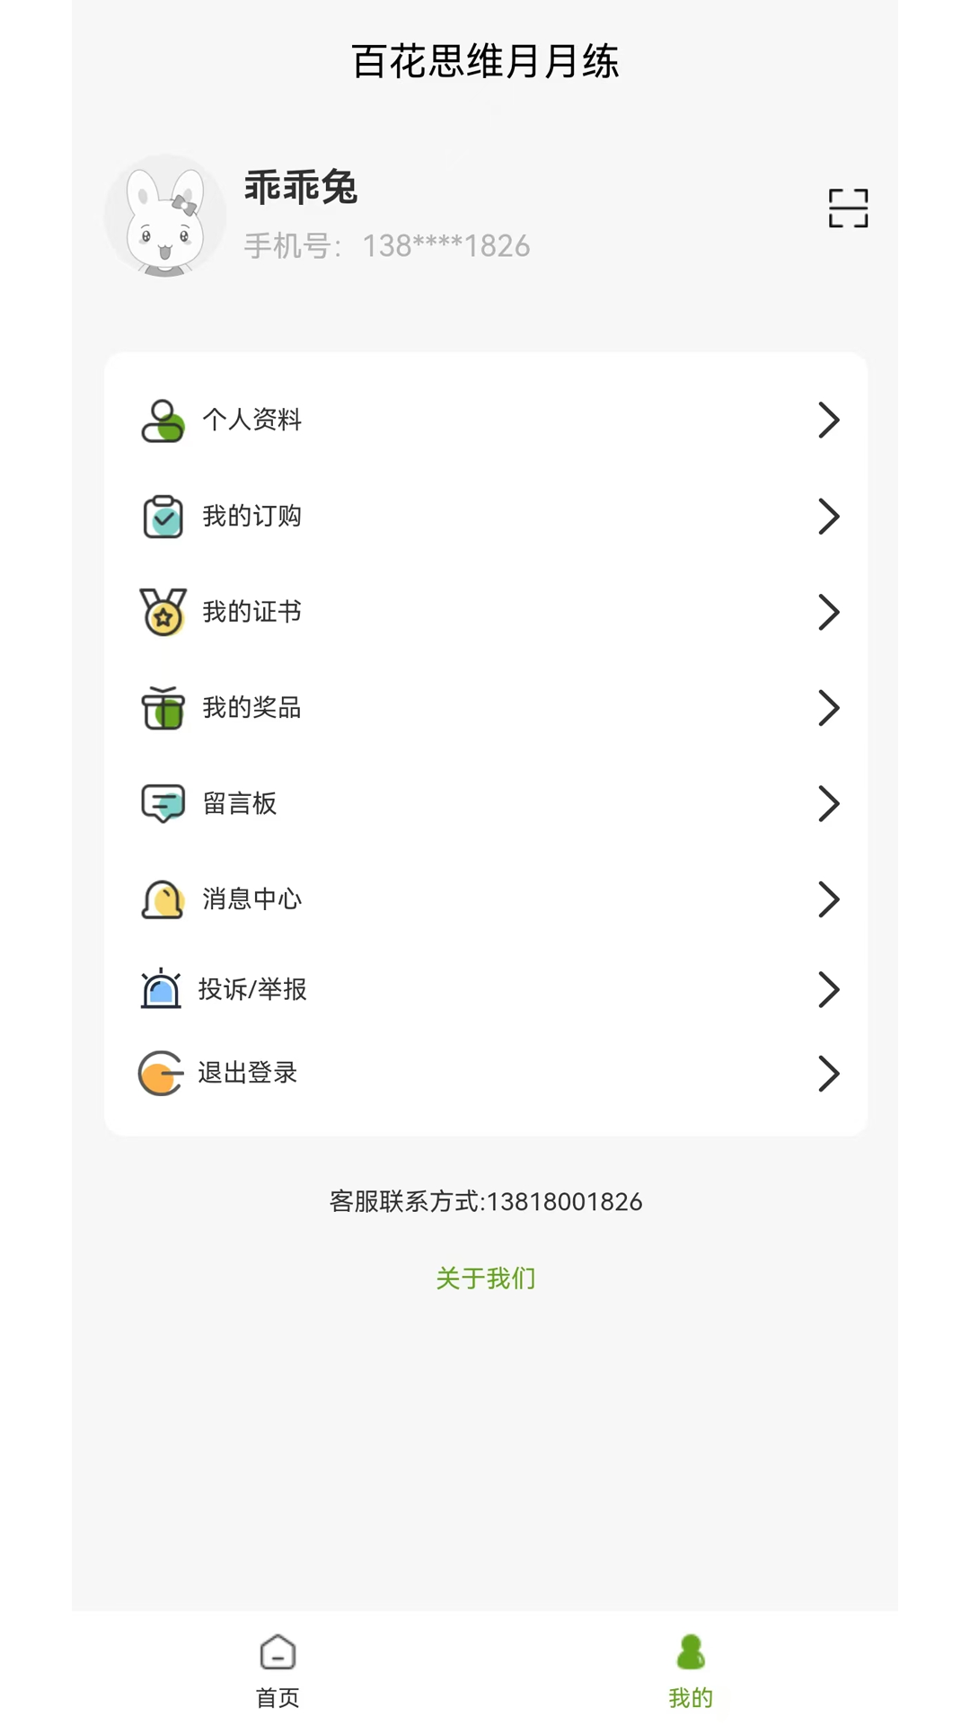
Task: Open the 我的订购 chevron arrow
Action: 828,517
